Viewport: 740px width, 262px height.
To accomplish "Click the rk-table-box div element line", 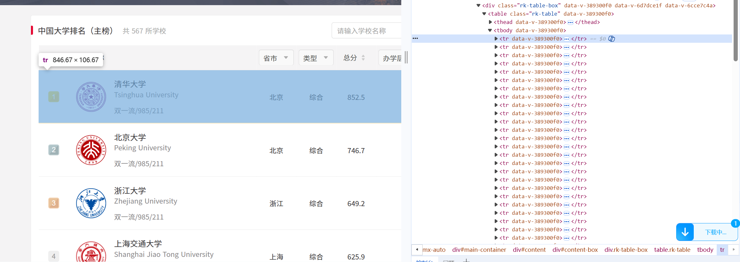I will coord(599,5).
